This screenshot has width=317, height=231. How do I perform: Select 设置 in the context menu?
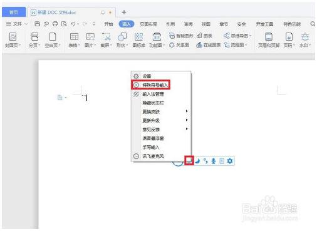click(x=161, y=76)
